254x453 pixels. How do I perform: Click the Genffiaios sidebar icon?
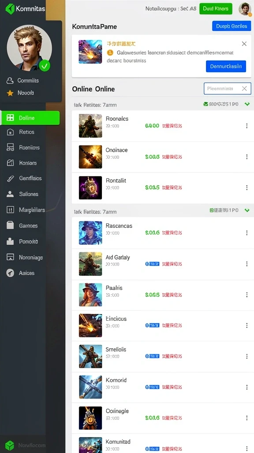10,179
